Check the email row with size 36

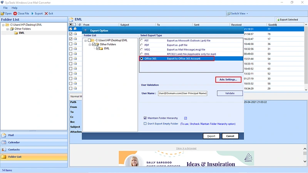(71, 44)
